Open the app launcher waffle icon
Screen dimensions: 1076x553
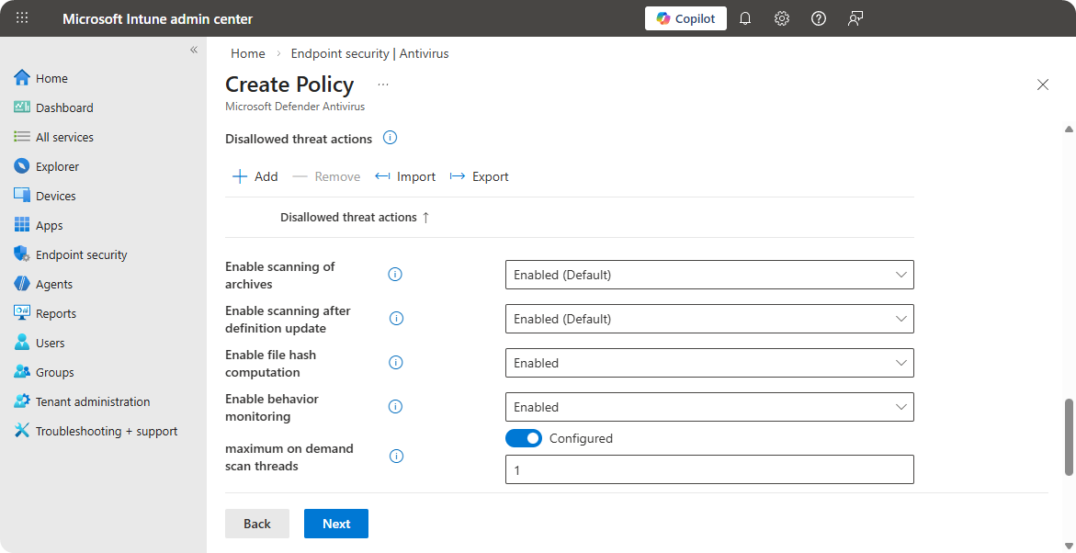click(x=22, y=18)
